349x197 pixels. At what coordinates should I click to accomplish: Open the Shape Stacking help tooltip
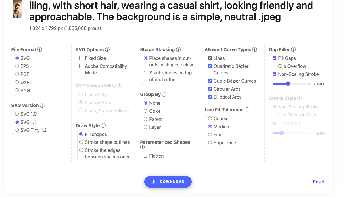click(178, 49)
